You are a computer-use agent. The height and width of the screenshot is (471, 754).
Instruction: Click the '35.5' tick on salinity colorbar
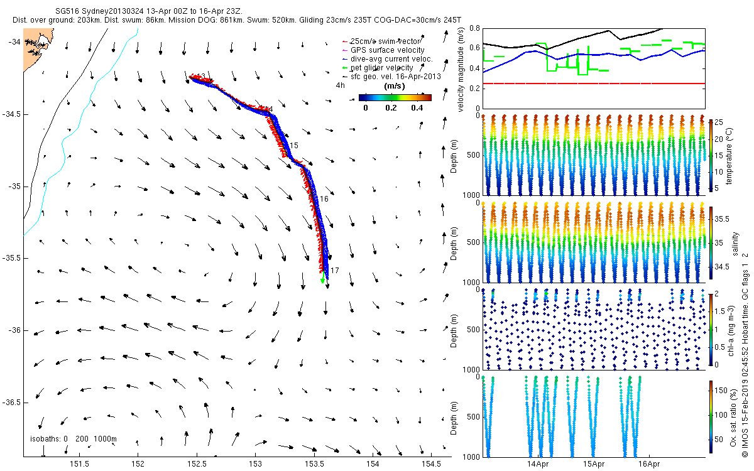point(722,219)
